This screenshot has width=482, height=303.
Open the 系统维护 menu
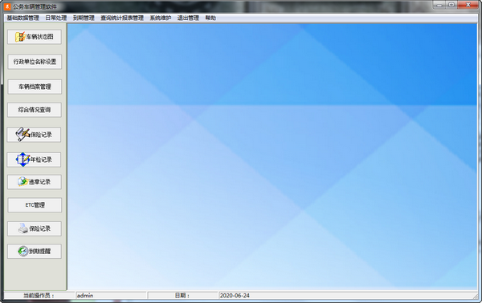pos(161,18)
